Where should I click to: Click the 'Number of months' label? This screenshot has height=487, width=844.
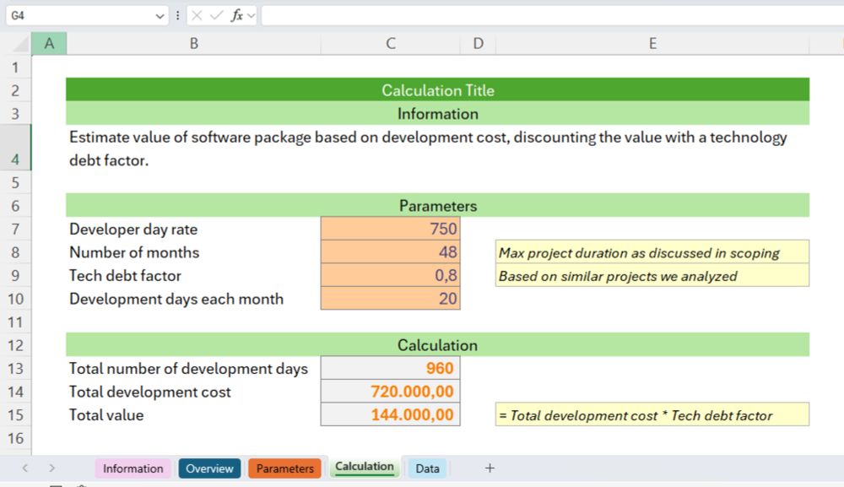(x=134, y=252)
